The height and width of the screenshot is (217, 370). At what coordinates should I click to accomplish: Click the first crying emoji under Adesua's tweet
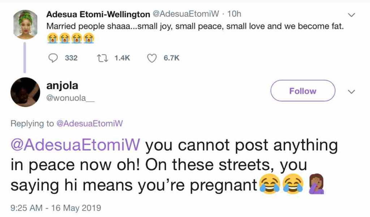click(52, 39)
